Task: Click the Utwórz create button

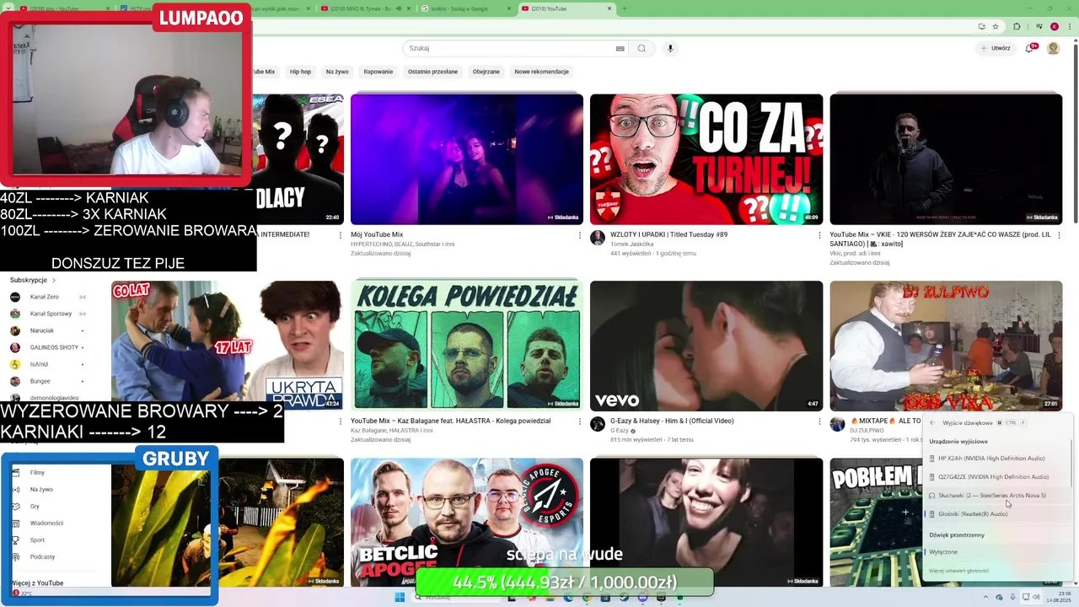Action: click(x=996, y=48)
